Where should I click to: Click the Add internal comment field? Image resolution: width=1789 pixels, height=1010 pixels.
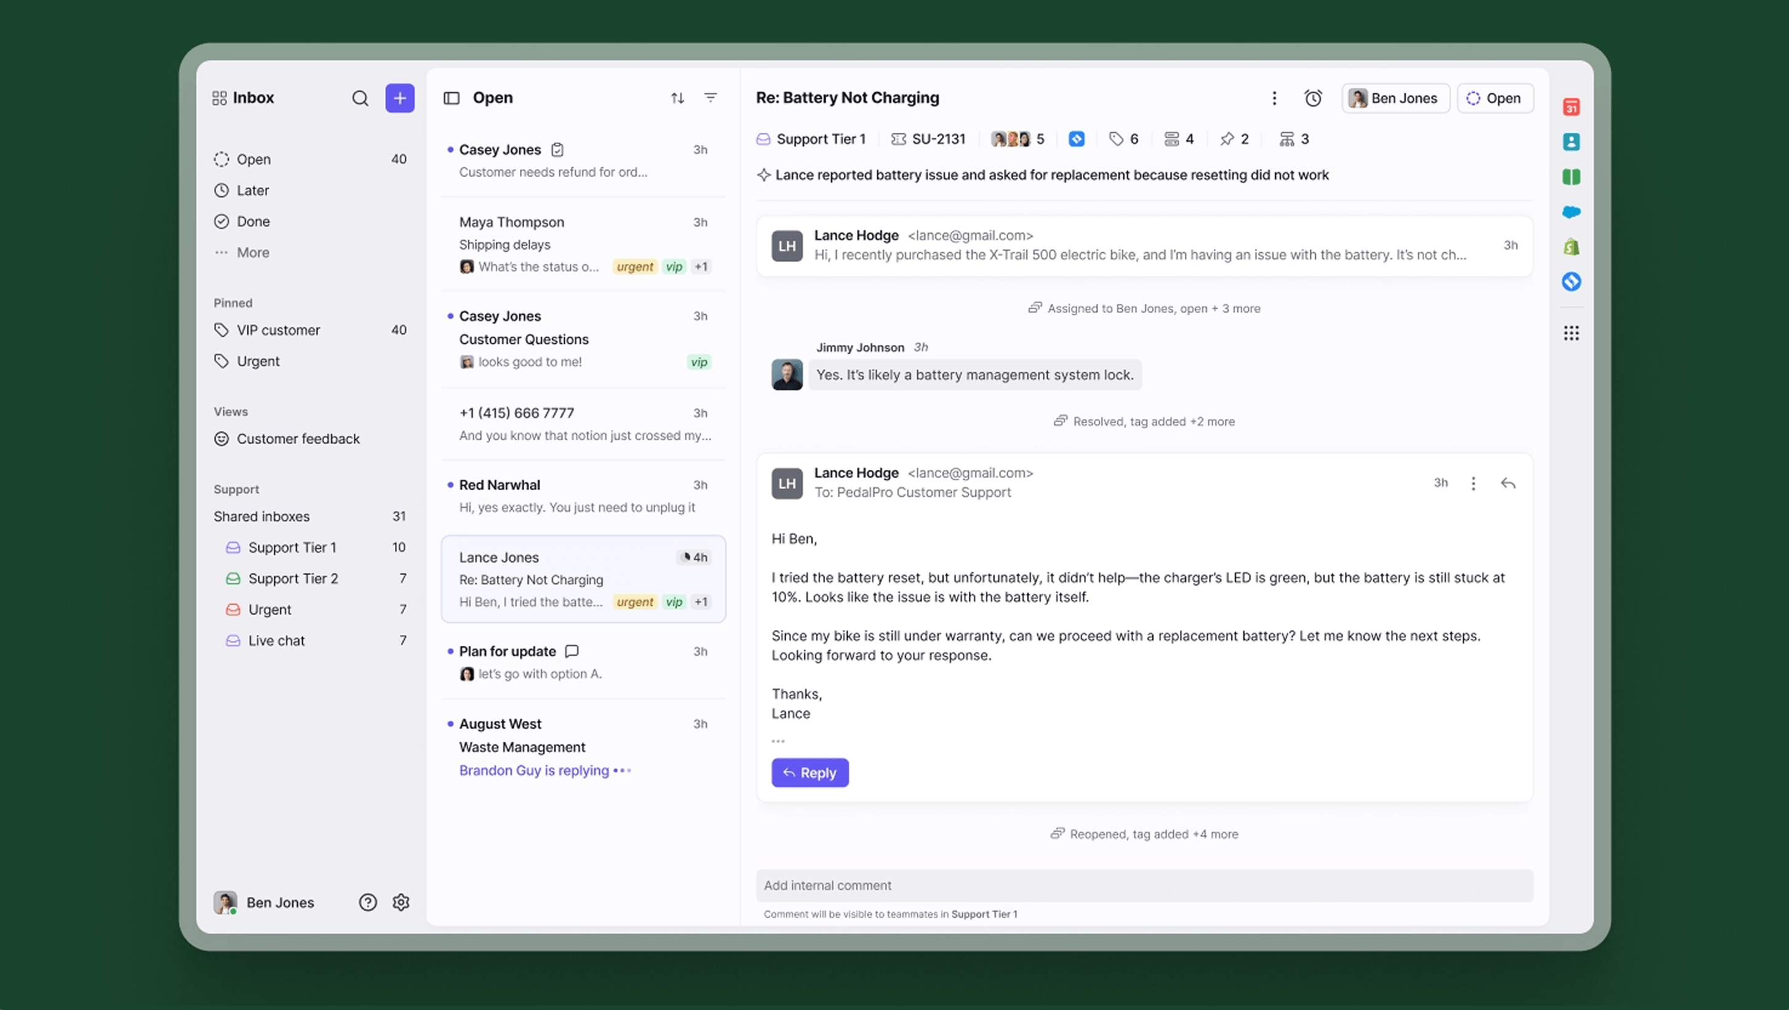1144,885
